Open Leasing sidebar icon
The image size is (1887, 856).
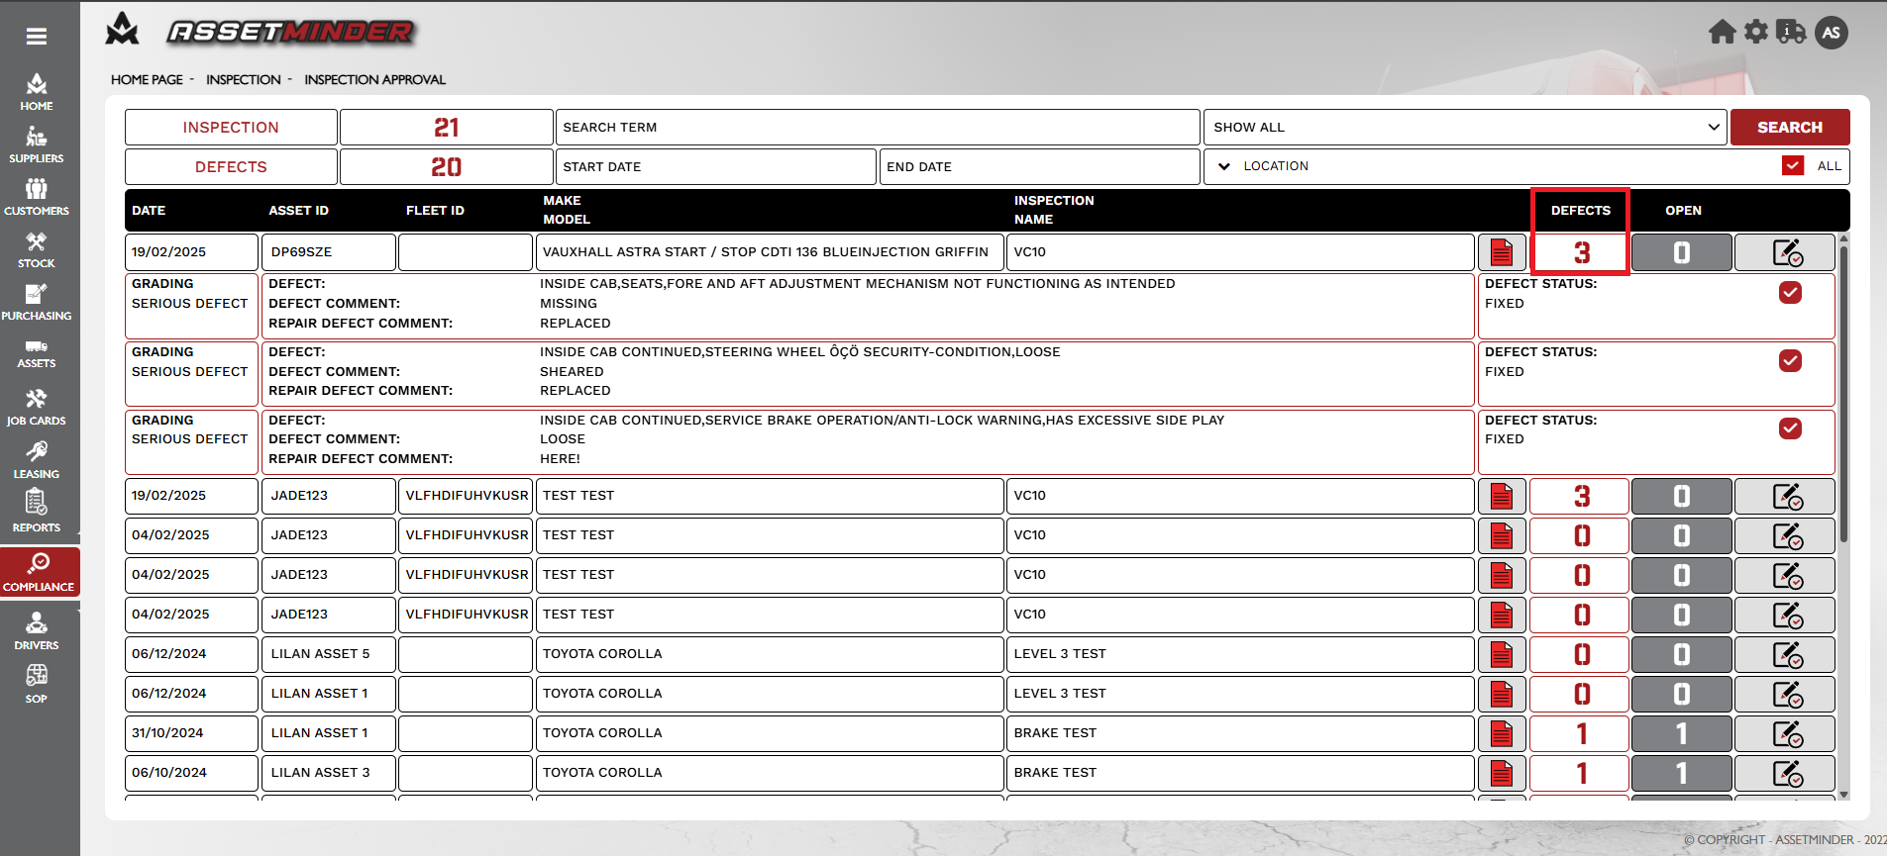[x=37, y=460]
